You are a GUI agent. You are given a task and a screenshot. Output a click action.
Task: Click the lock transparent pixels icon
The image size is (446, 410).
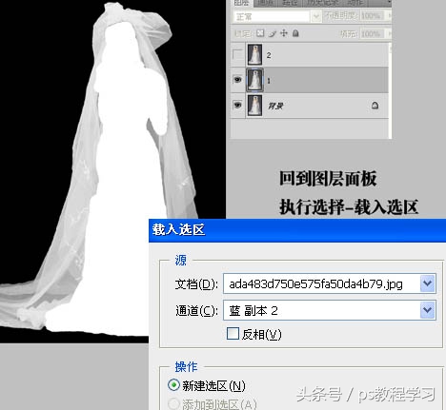pyautogui.click(x=260, y=33)
